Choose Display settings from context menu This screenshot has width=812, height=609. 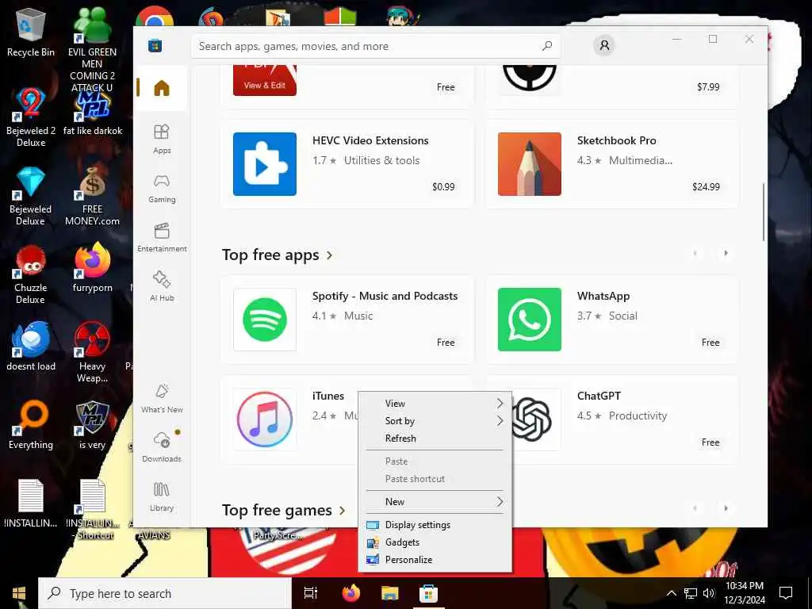435,525
